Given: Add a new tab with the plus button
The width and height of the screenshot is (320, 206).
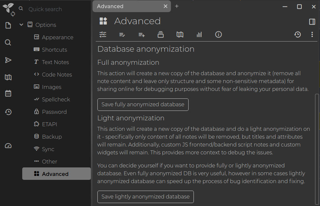Looking at the screenshot, I should (x=177, y=6).
